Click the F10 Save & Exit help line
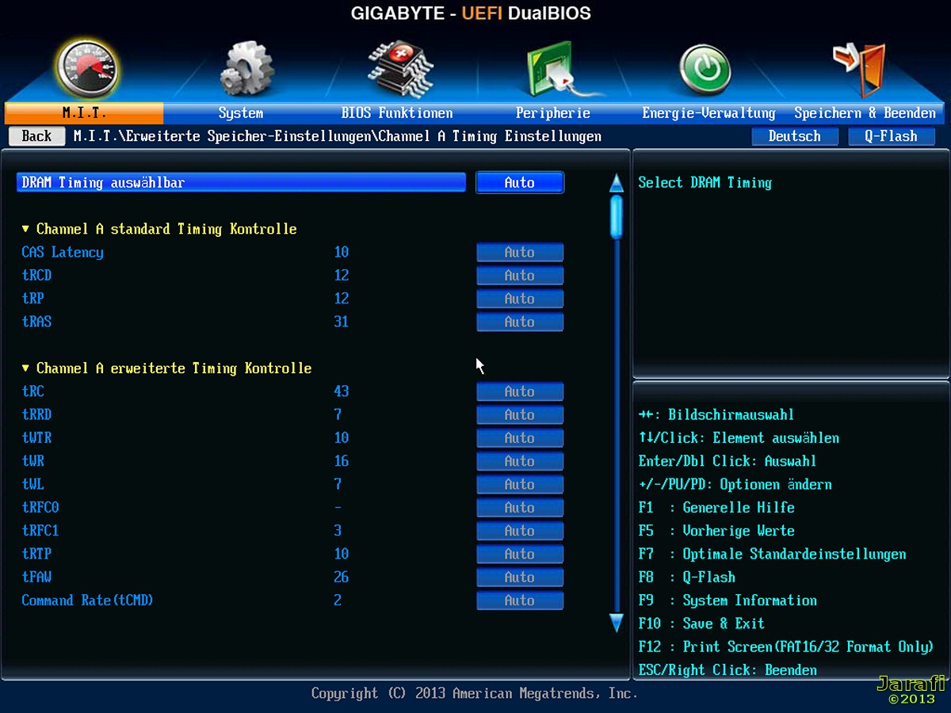This screenshot has height=713, width=951. 701,623
